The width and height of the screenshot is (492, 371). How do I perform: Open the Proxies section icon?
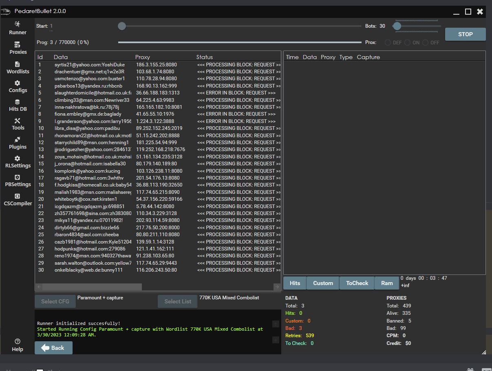click(18, 44)
